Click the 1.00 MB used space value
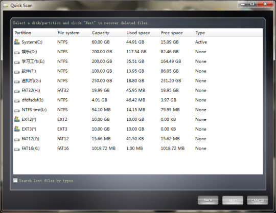 (x=134, y=148)
